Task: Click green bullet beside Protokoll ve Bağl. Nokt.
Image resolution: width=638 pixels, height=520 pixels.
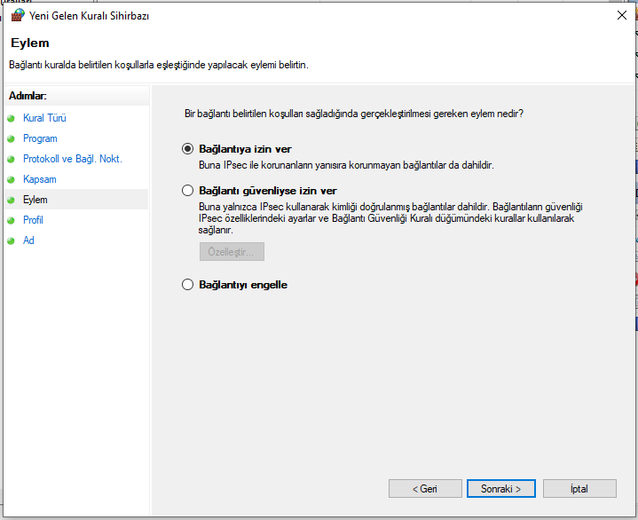Action: coord(11,159)
